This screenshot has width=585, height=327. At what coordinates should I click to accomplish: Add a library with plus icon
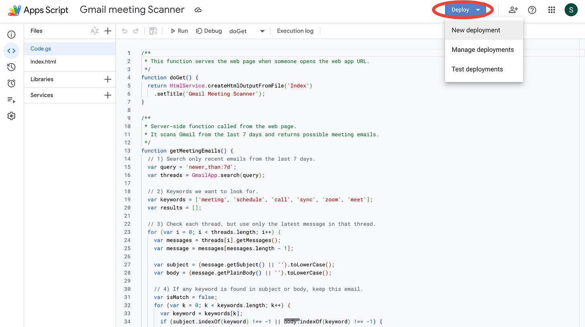click(x=108, y=79)
